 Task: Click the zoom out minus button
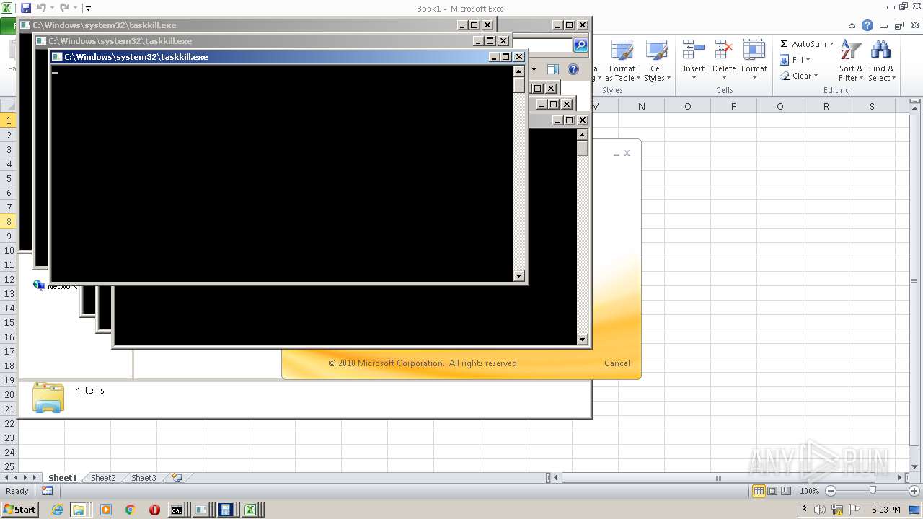point(830,491)
